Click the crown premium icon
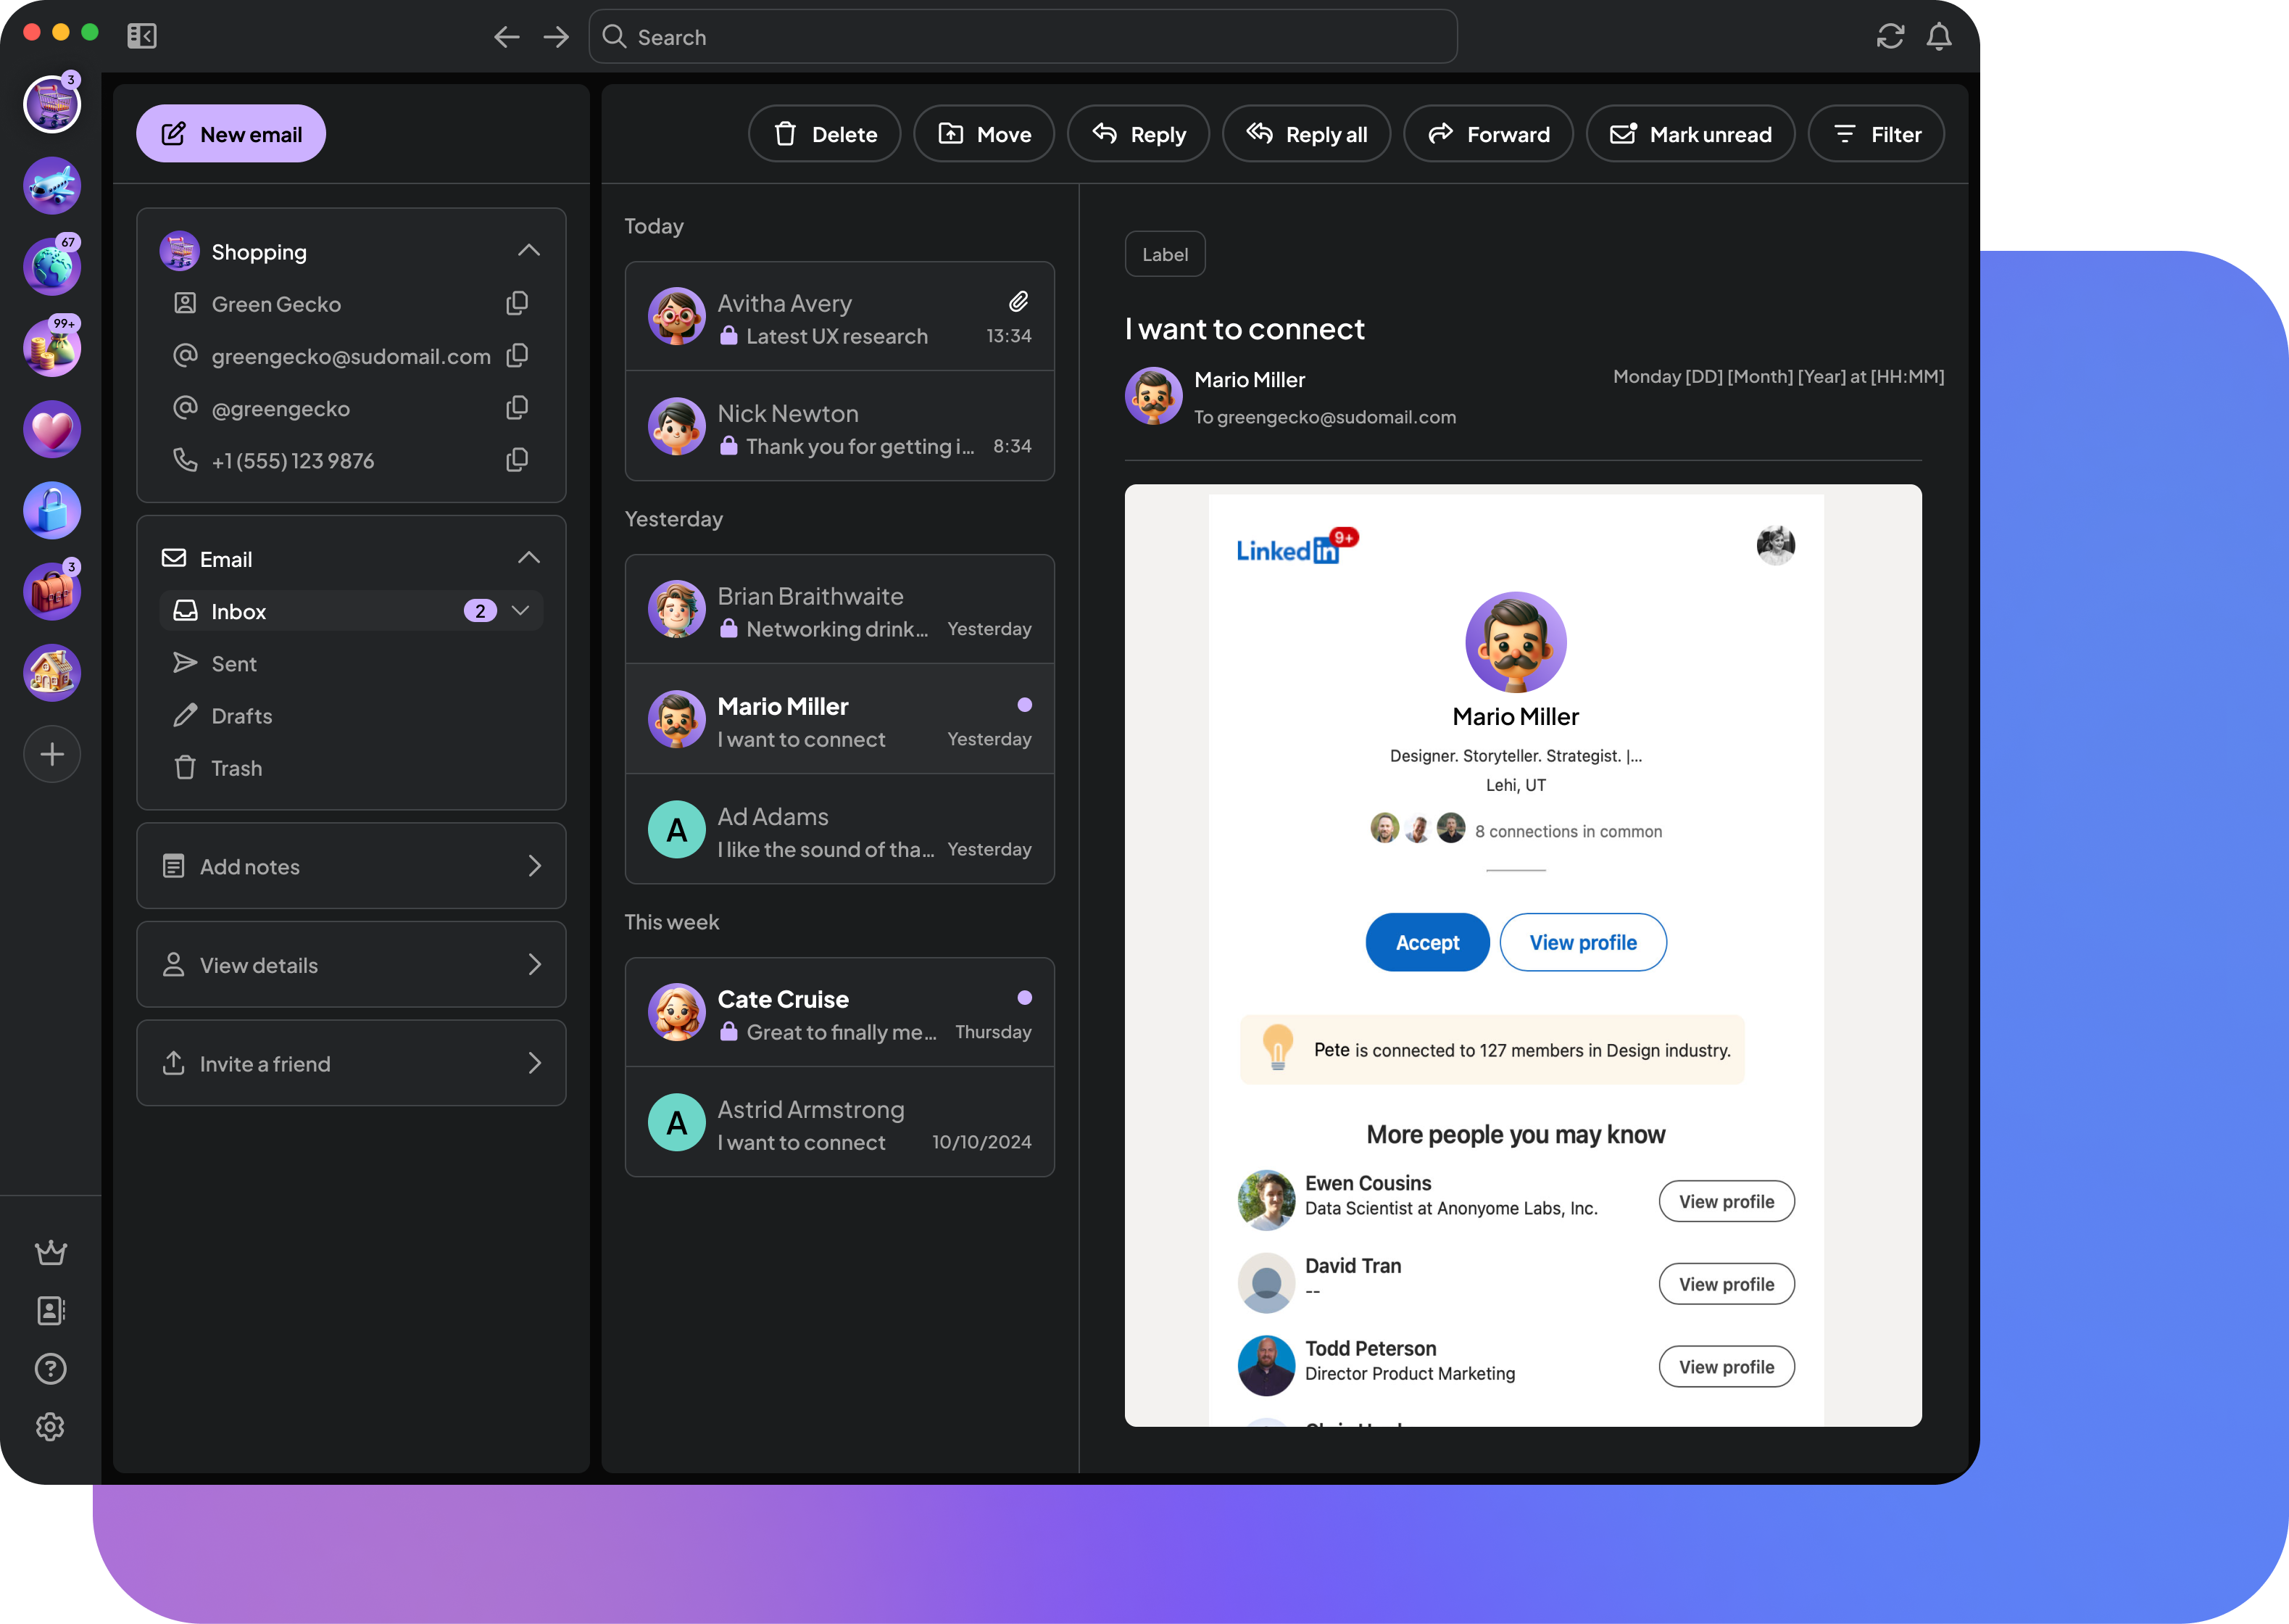 tap(50, 1252)
